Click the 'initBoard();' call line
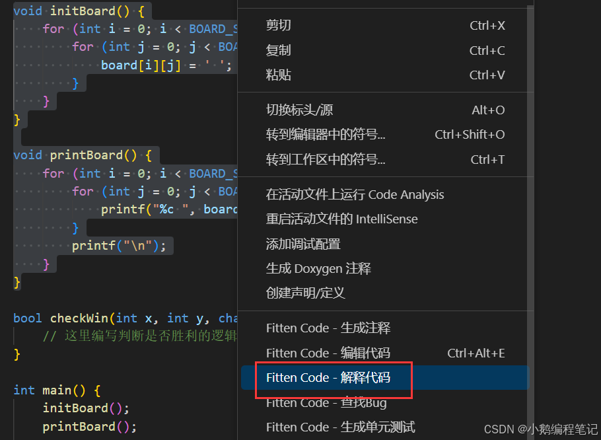Screen dimensions: 601x440 pyautogui.click(x=86, y=408)
